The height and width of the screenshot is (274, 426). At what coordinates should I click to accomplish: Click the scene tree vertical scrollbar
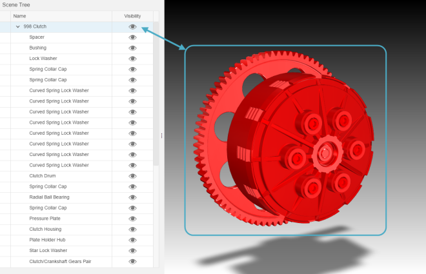pyautogui.click(x=156, y=97)
